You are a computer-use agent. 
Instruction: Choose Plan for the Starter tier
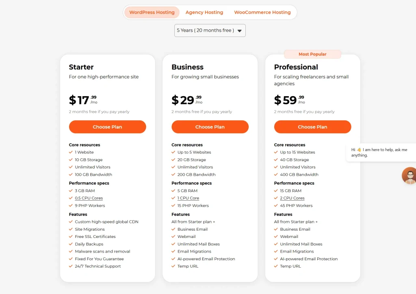point(107,127)
